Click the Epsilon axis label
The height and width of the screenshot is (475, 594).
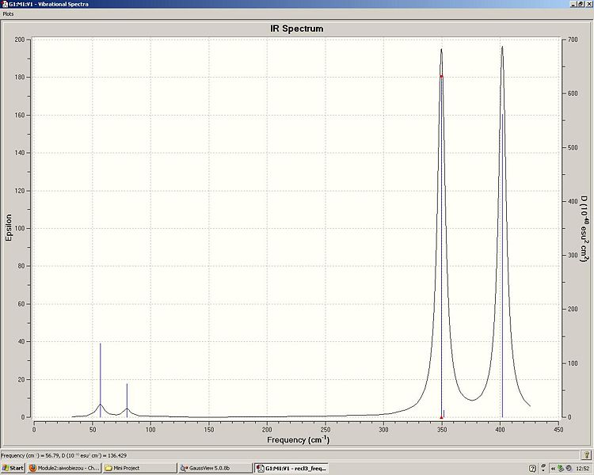click(x=9, y=227)
